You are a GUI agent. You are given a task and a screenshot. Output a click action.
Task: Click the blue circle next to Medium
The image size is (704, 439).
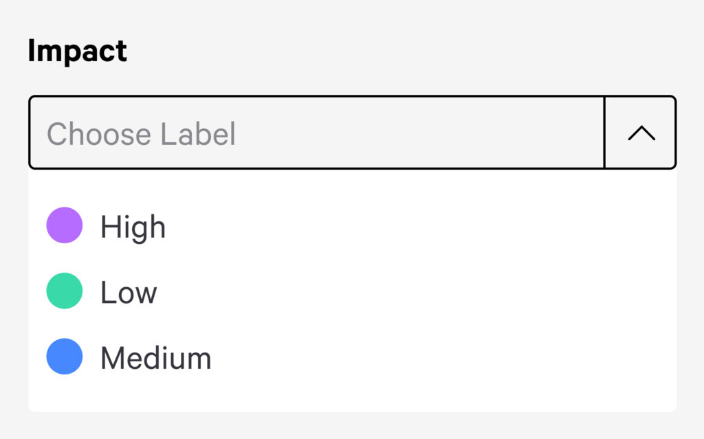tap(65, 357)
